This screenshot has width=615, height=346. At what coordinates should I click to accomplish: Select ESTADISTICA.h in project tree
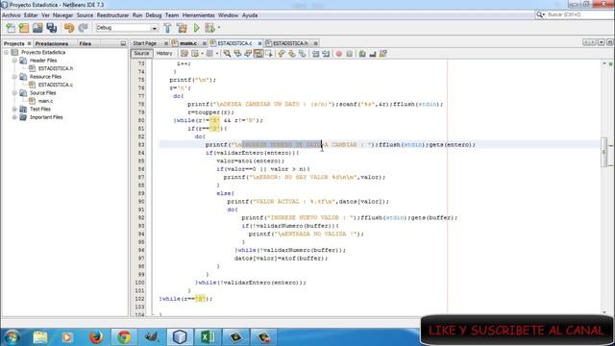(56, 68)
